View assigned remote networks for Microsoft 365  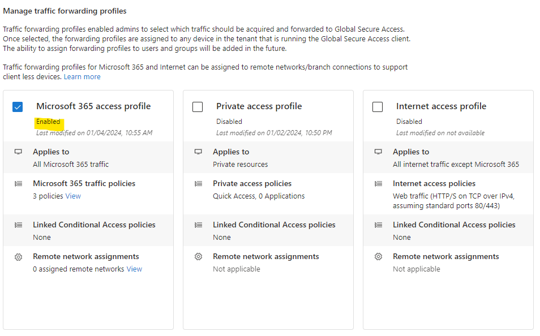click(134, 269)
